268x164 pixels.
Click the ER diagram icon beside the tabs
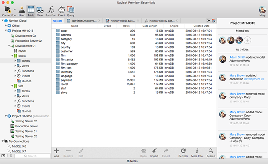(x=214, y=21)
